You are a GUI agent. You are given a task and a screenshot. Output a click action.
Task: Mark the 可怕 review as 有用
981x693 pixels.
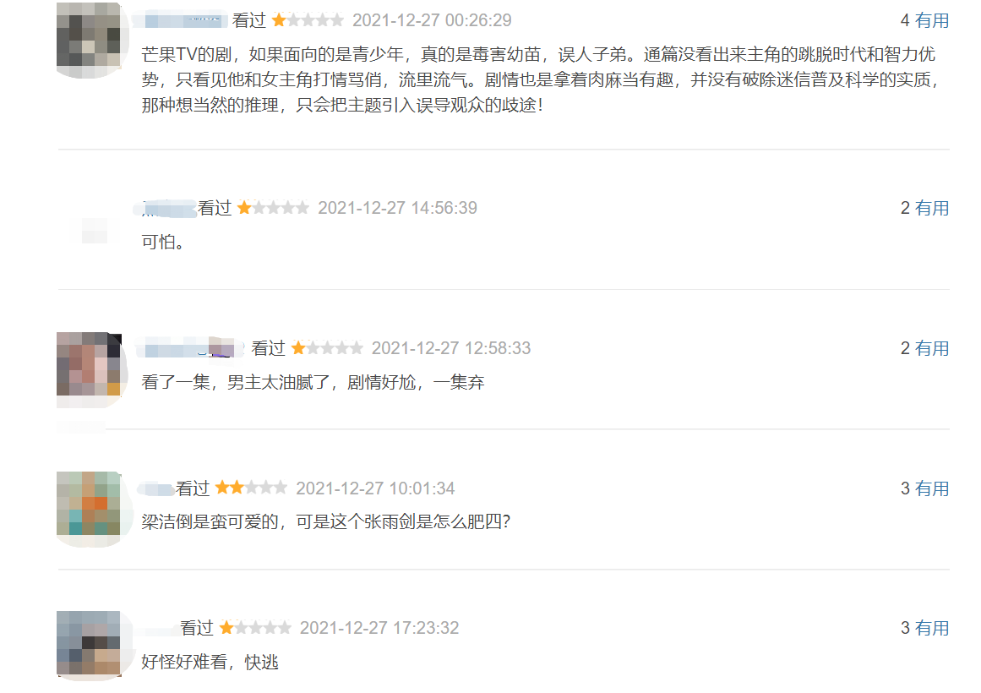tap(932, 209)
